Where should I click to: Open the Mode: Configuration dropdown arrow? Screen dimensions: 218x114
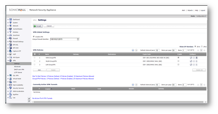point(206,16)
